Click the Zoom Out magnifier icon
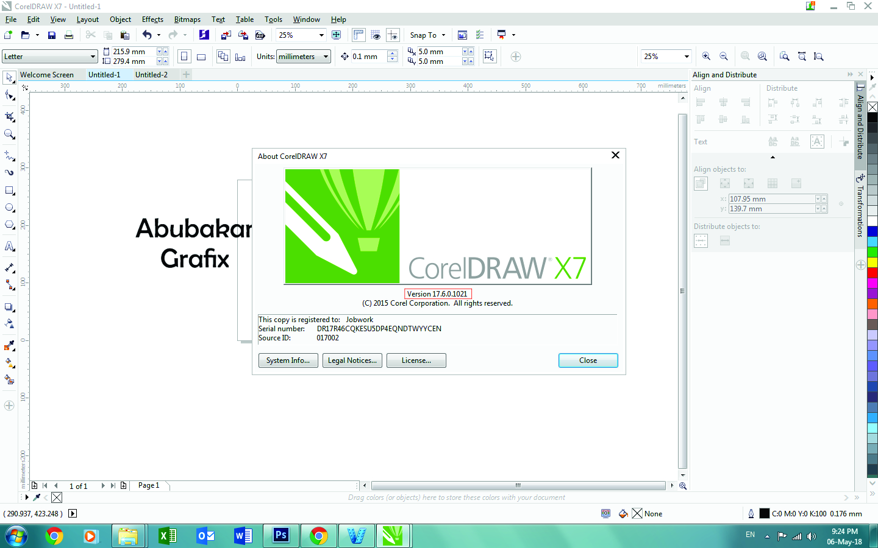 pos(724,56)
